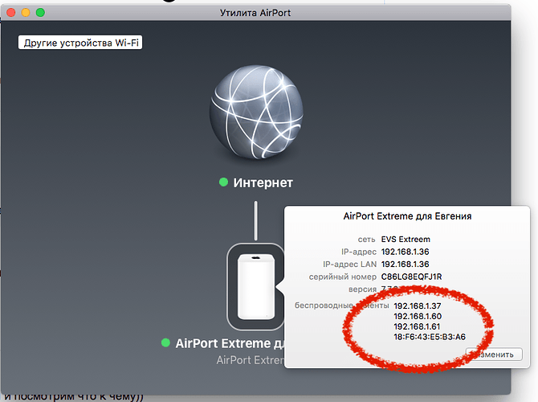538x402 pixels.
Task: Click the green status dot beside AirPort Extreme
Action: tap(165, 343)
